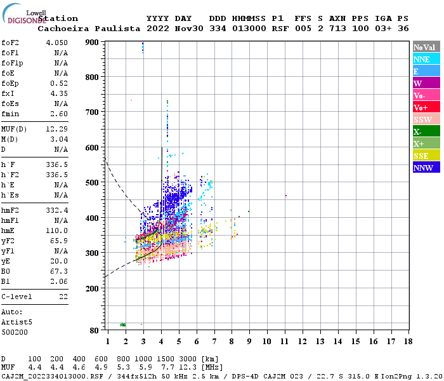
Task: Click the isolated purple echo near 11 MHz
Action: point(286,196)
